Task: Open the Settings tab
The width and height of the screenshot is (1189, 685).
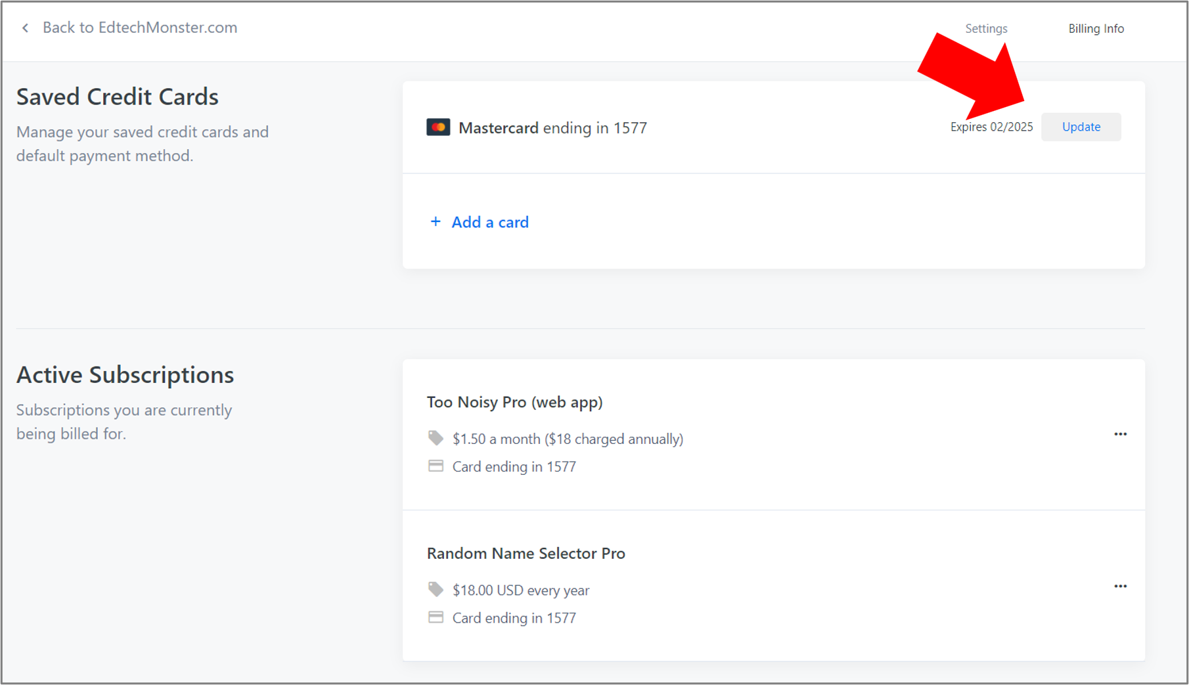Action: (986, 28)
